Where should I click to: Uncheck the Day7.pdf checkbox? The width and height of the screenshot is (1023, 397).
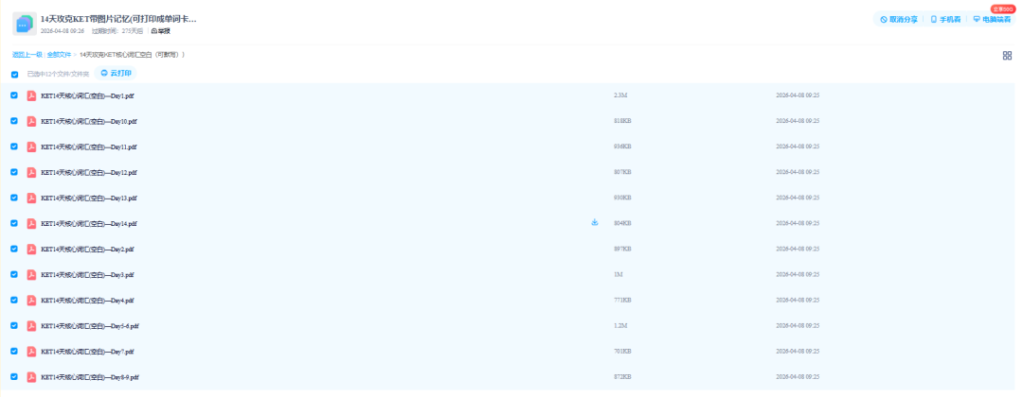pyautogui.click(x=14, y=351)
